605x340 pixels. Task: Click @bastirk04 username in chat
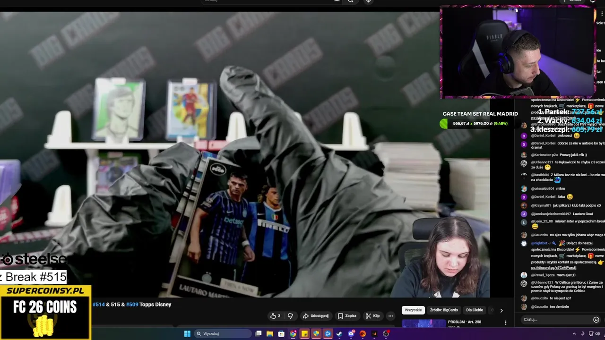point(539,175)
